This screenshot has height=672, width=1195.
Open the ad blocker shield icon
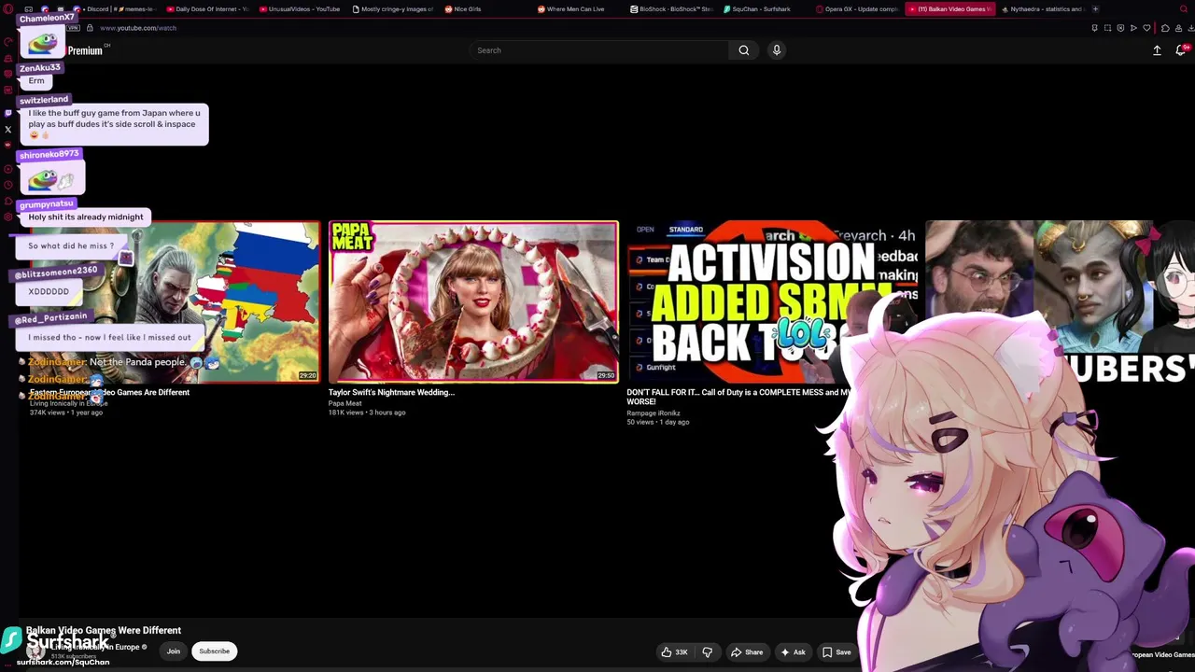(1120, 28)
